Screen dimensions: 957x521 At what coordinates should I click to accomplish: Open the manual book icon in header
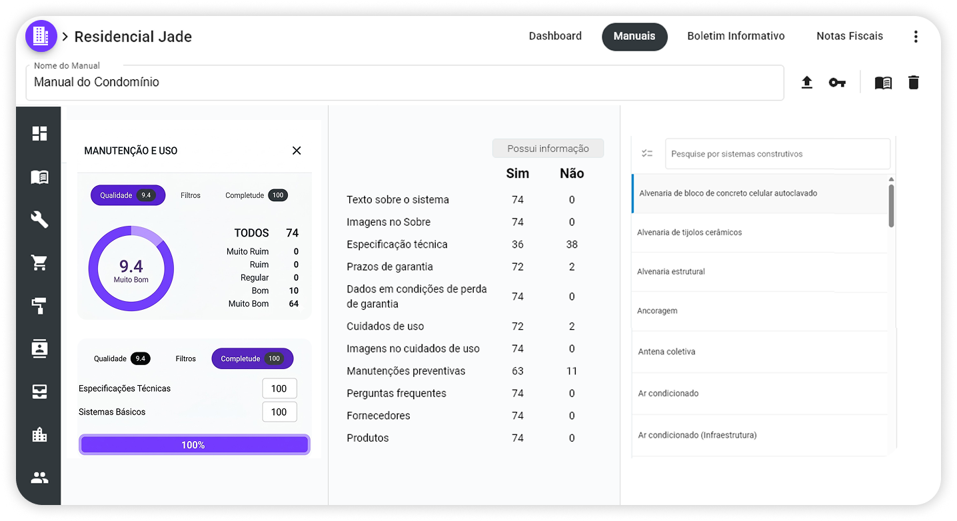883,83
